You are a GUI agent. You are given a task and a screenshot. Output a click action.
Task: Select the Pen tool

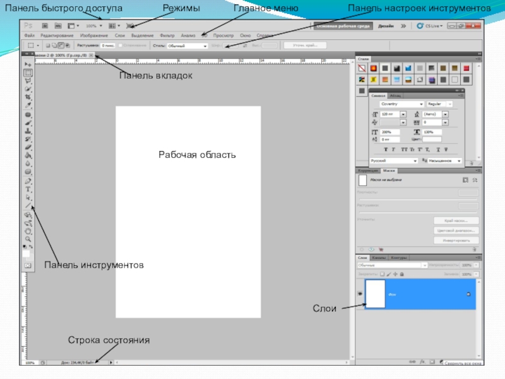[28, 181]
